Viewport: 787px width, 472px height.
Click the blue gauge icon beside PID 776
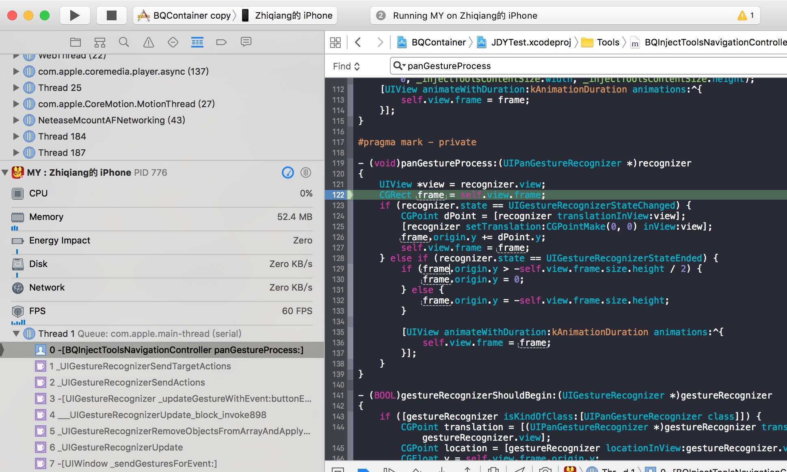[288, 172]
